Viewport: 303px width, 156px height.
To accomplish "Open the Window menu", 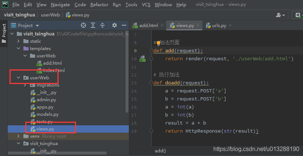I will tap(163, 5).
